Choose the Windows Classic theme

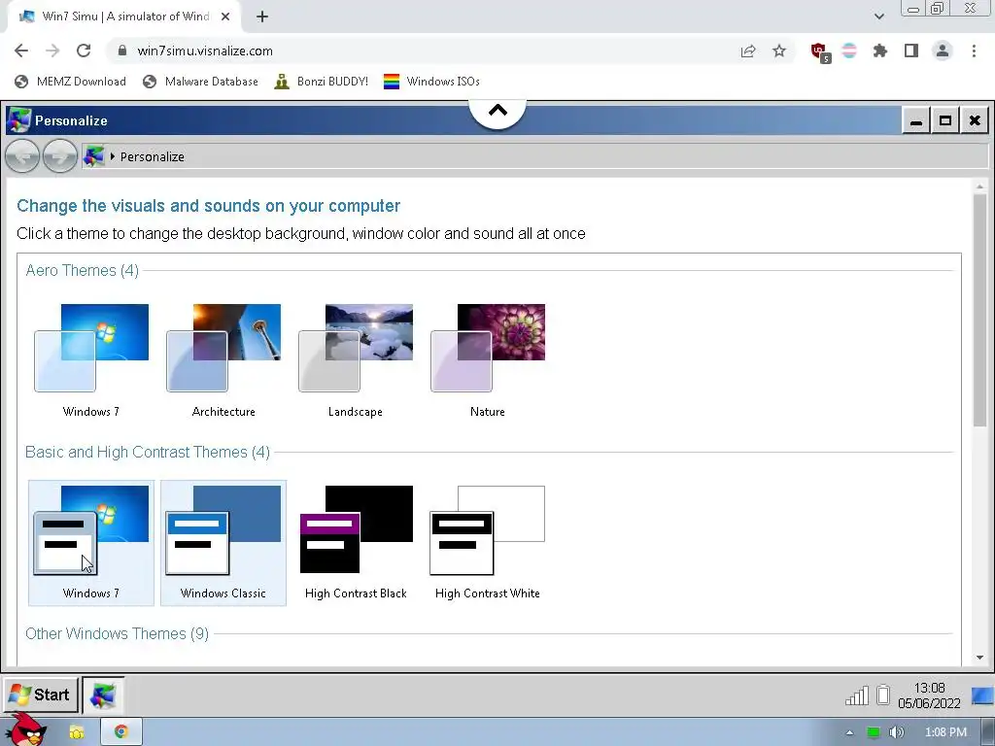223,543
